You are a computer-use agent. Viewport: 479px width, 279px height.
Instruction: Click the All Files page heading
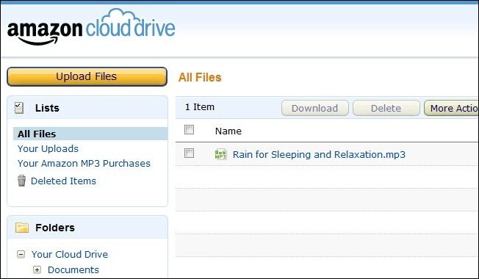coord(200,77)
